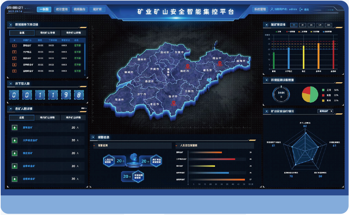Open the 夏甸金矿 mine selector dropdown
This screenshot has height=215, width=349.
coord(325,111)
